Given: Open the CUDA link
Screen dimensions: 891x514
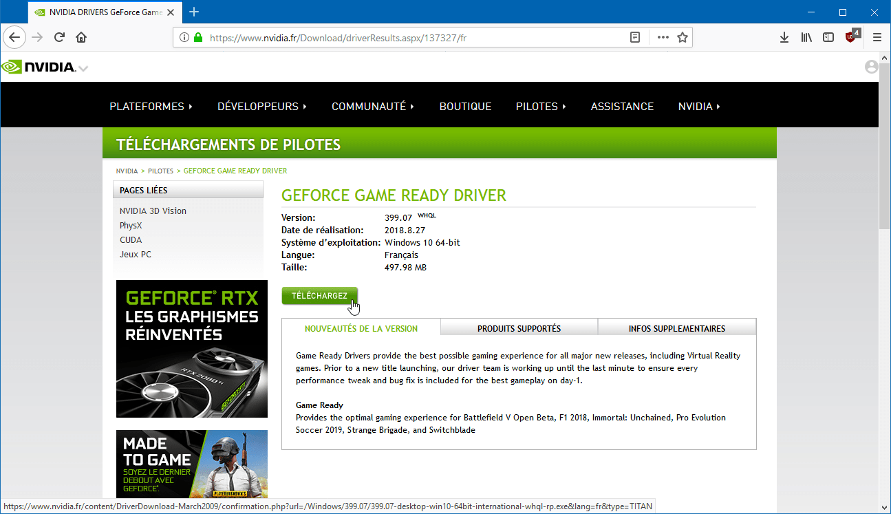Looking at the screenshot, I should tap(131, 240).
